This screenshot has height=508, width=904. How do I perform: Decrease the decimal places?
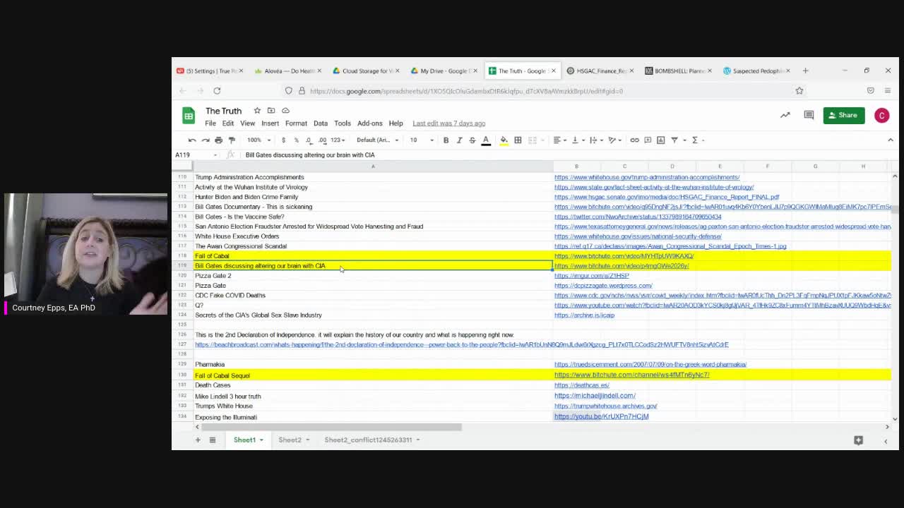(x=309, y=140)
